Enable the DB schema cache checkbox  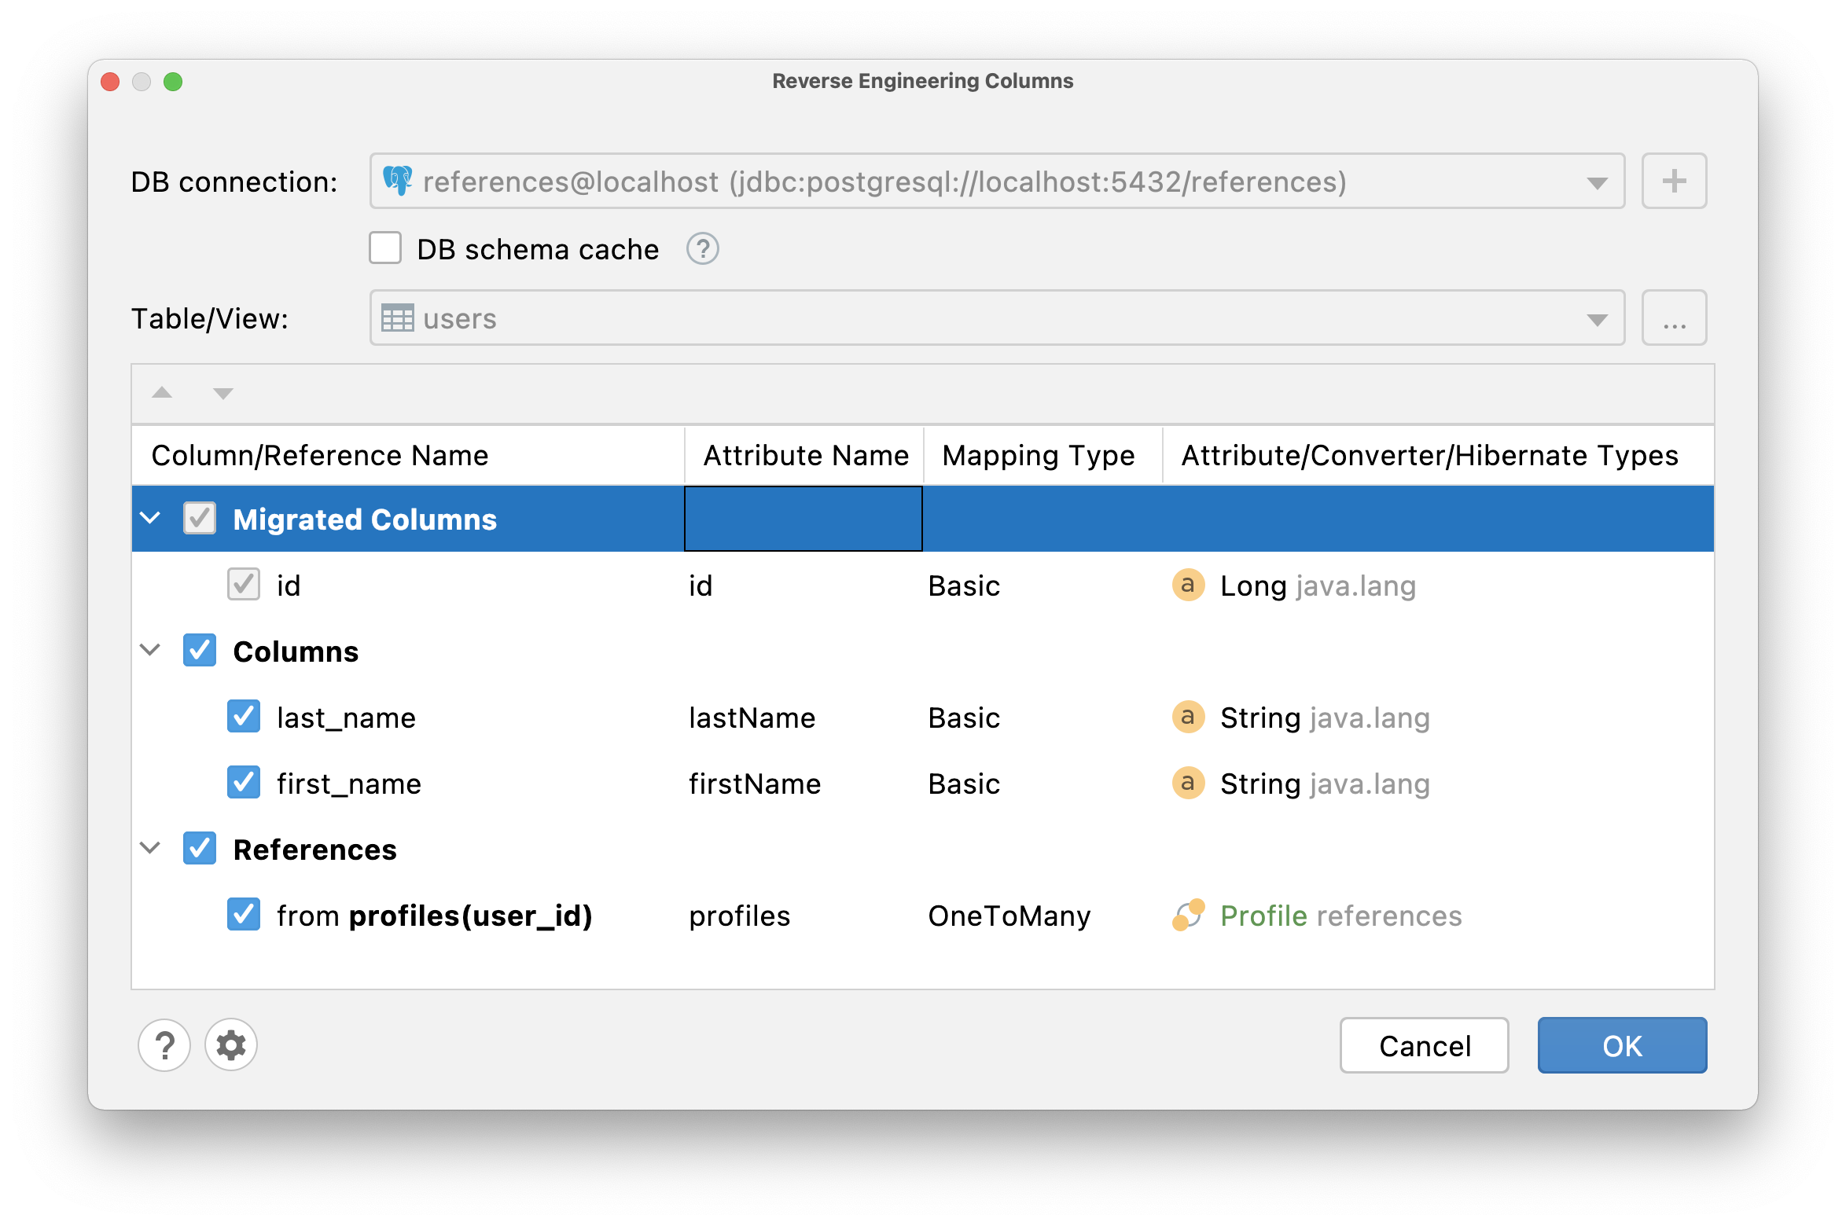[385, 248]
